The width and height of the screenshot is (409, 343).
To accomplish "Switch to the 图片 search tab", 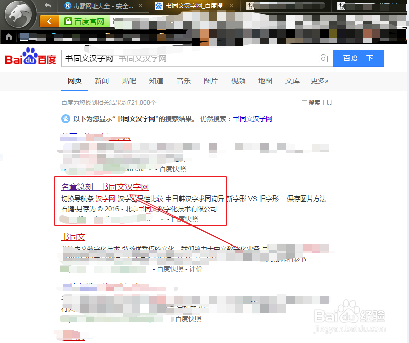I will (x=211, y=80).
